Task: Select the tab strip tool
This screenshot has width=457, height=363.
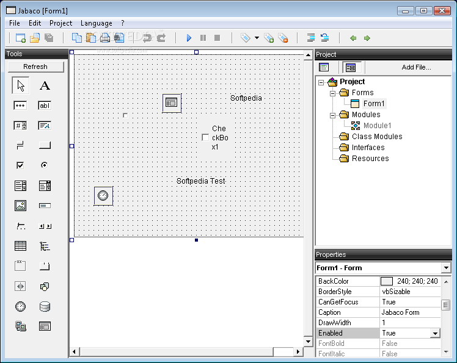Action: click(x=45, y=266)
